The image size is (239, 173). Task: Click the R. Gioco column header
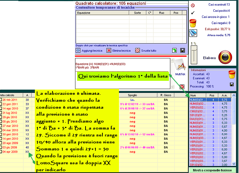coord(166,95)
